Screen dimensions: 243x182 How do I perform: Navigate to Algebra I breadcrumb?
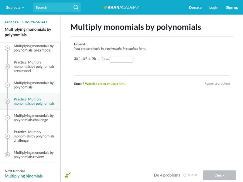12,22
